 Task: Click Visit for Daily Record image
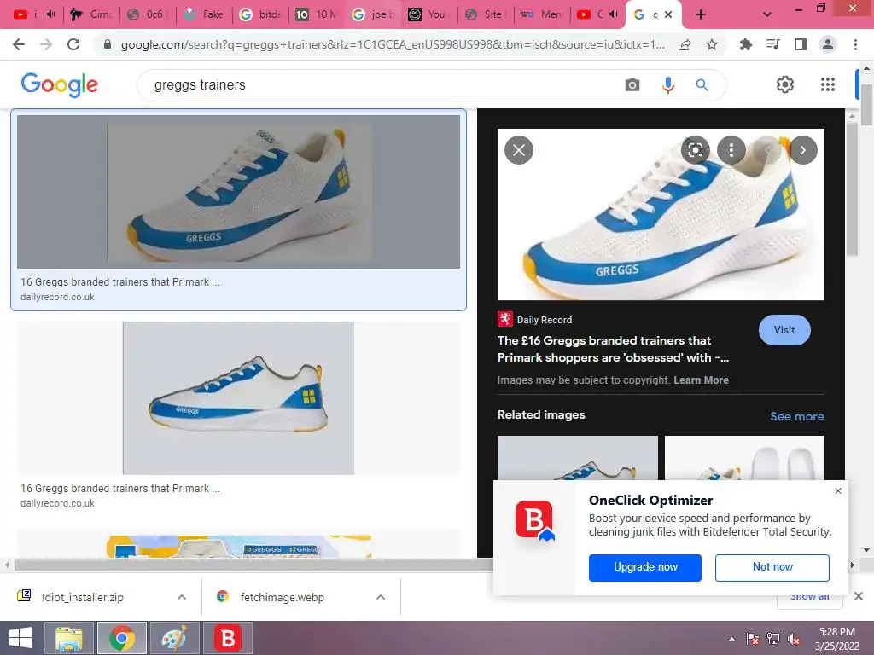coord(784,330)
